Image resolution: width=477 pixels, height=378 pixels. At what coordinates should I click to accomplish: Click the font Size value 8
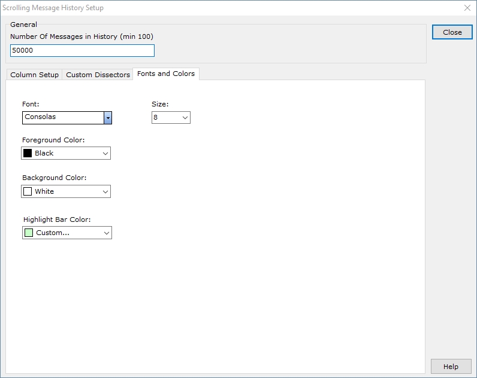(165, 118)
